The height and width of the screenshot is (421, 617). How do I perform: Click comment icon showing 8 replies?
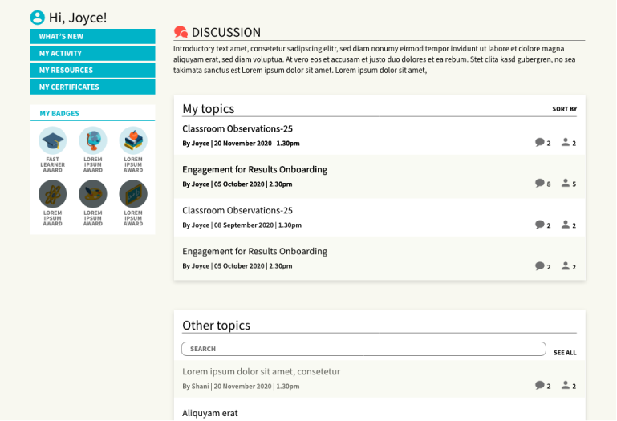tap(539, 184)
